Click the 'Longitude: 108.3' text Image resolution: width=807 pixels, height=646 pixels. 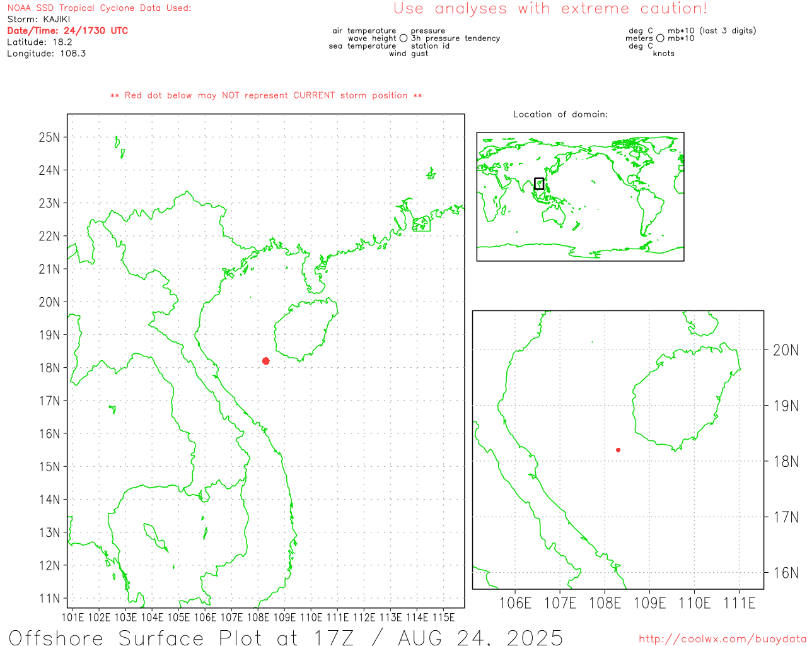47,54
